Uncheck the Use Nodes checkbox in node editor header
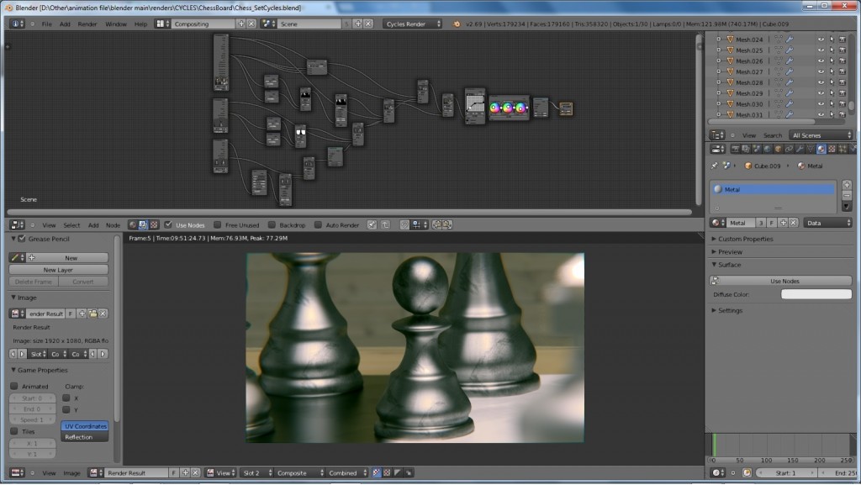Screen dimensions: 861x485 [169, 224]
